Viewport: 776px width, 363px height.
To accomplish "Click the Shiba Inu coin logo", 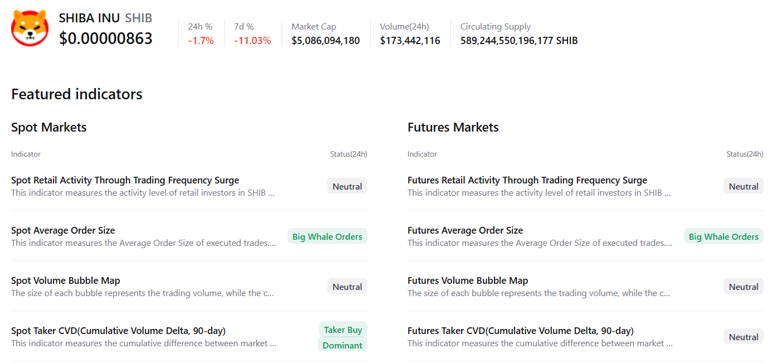I will [30, 28].
